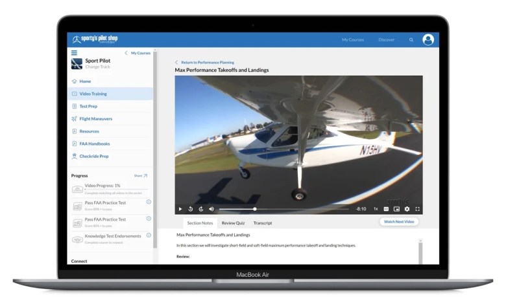Switch to the Review Quiz tab
Viewport: 506px width, 304px height.
[233, 223]
